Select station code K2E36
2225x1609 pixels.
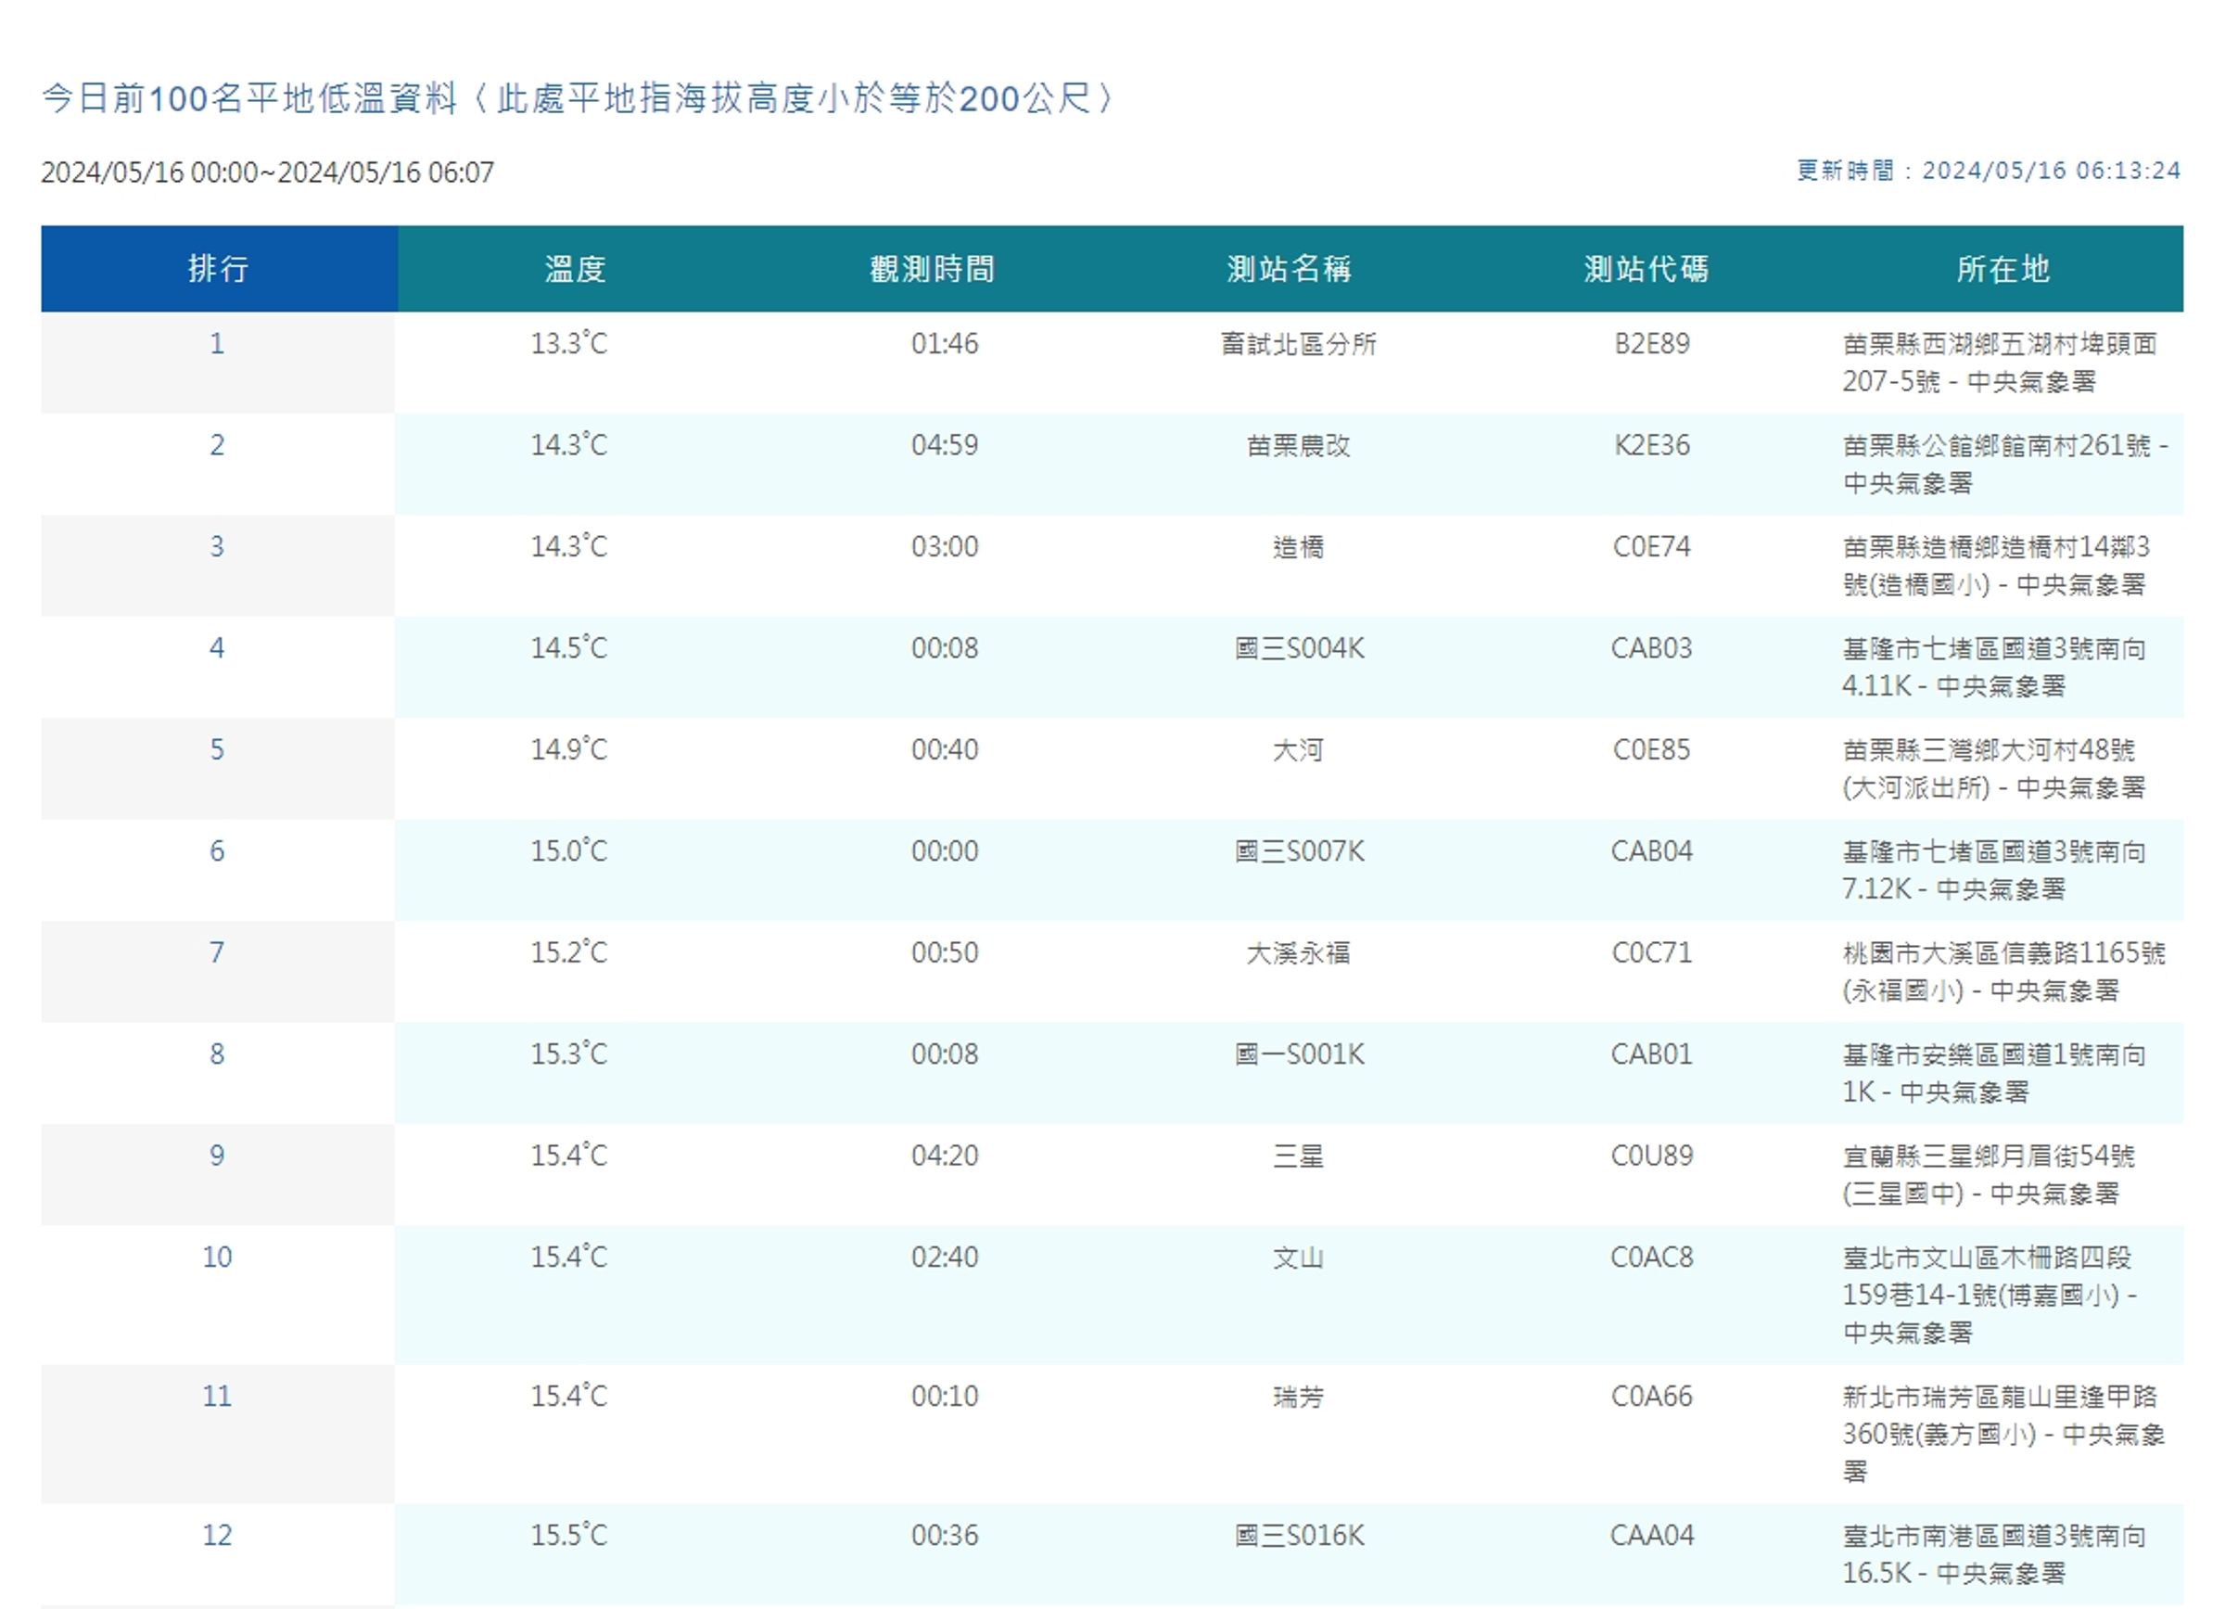[x=1652, y=445]
